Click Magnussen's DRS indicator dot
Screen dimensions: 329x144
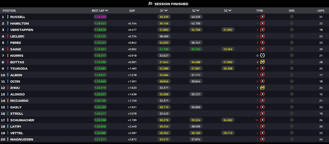click(x=292, y=139)
